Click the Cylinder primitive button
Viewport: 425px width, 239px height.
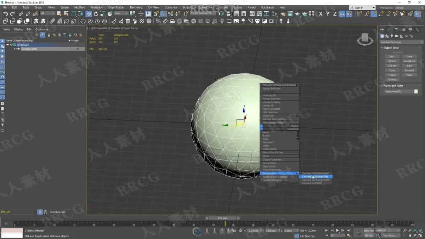[392, 66]
